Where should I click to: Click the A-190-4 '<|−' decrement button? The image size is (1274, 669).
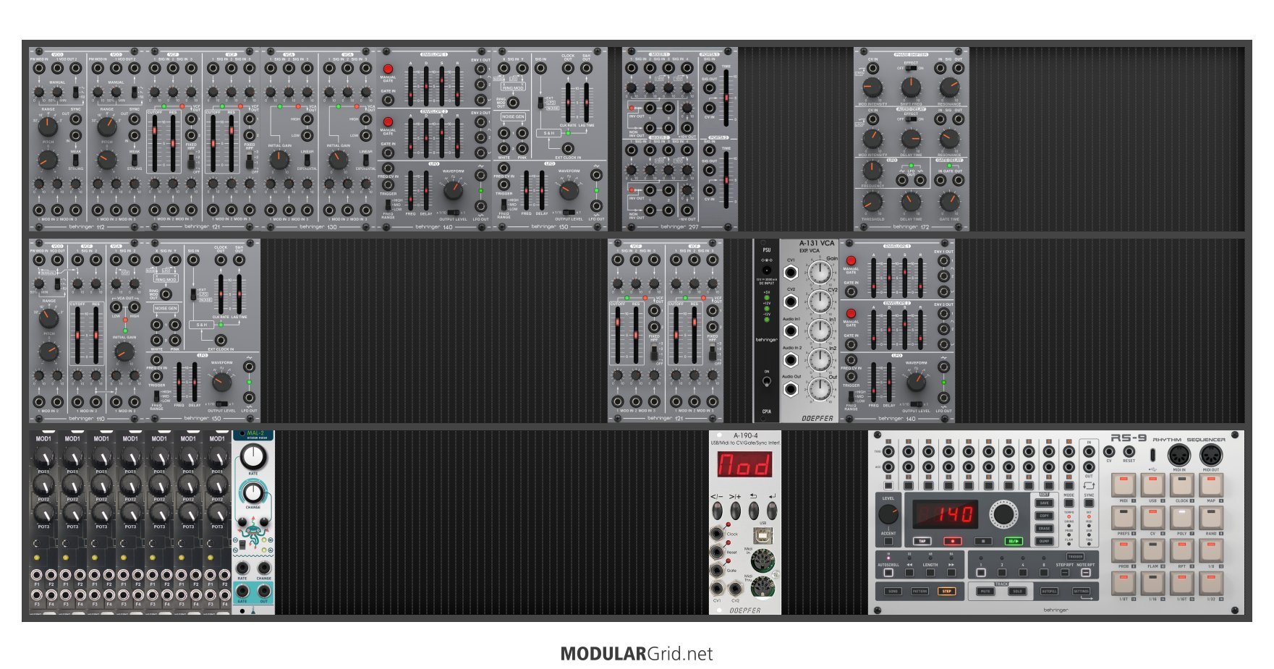718,510
